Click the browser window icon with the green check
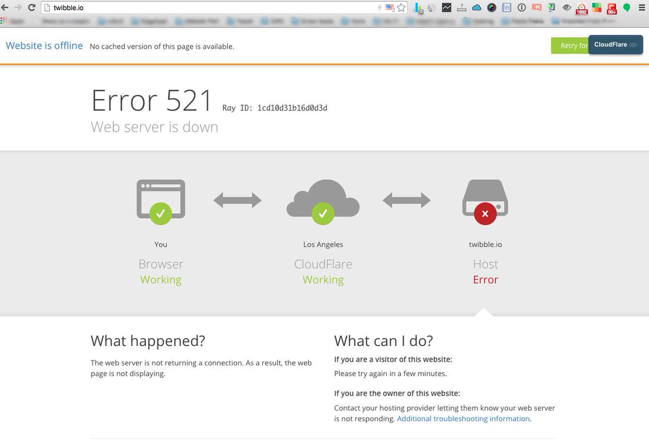The image size is (649, 445). pyautogui.click(x=161, y=201)
